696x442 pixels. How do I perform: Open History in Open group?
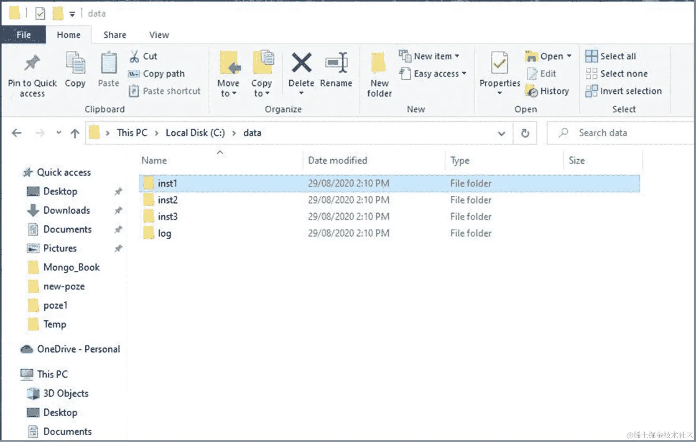tap(548, 91)
